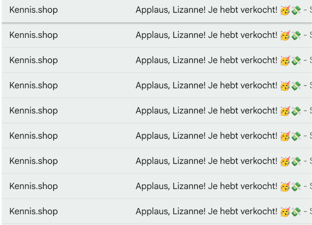Click Kennis.shop sender in the first row

pos(33,10)
